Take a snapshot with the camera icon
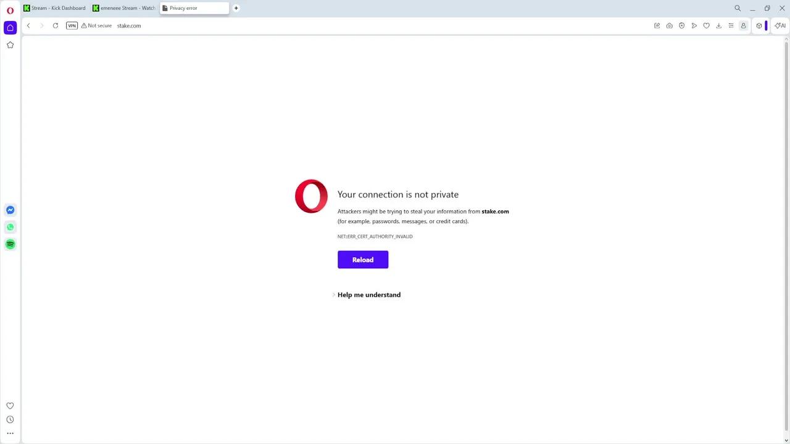Screen dimensions: 790x444 669,26
